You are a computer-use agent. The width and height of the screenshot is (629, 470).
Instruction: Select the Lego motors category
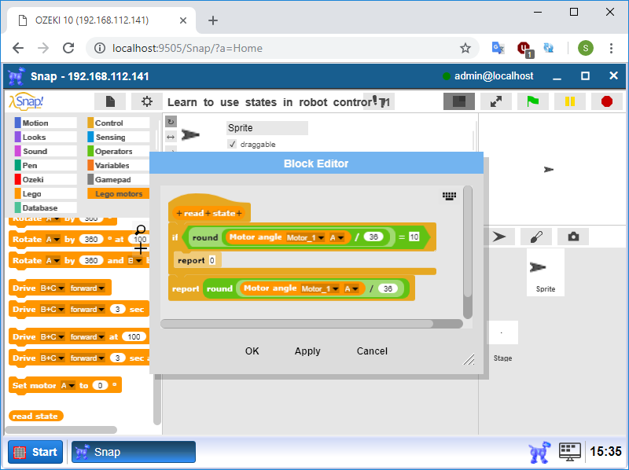119,193
